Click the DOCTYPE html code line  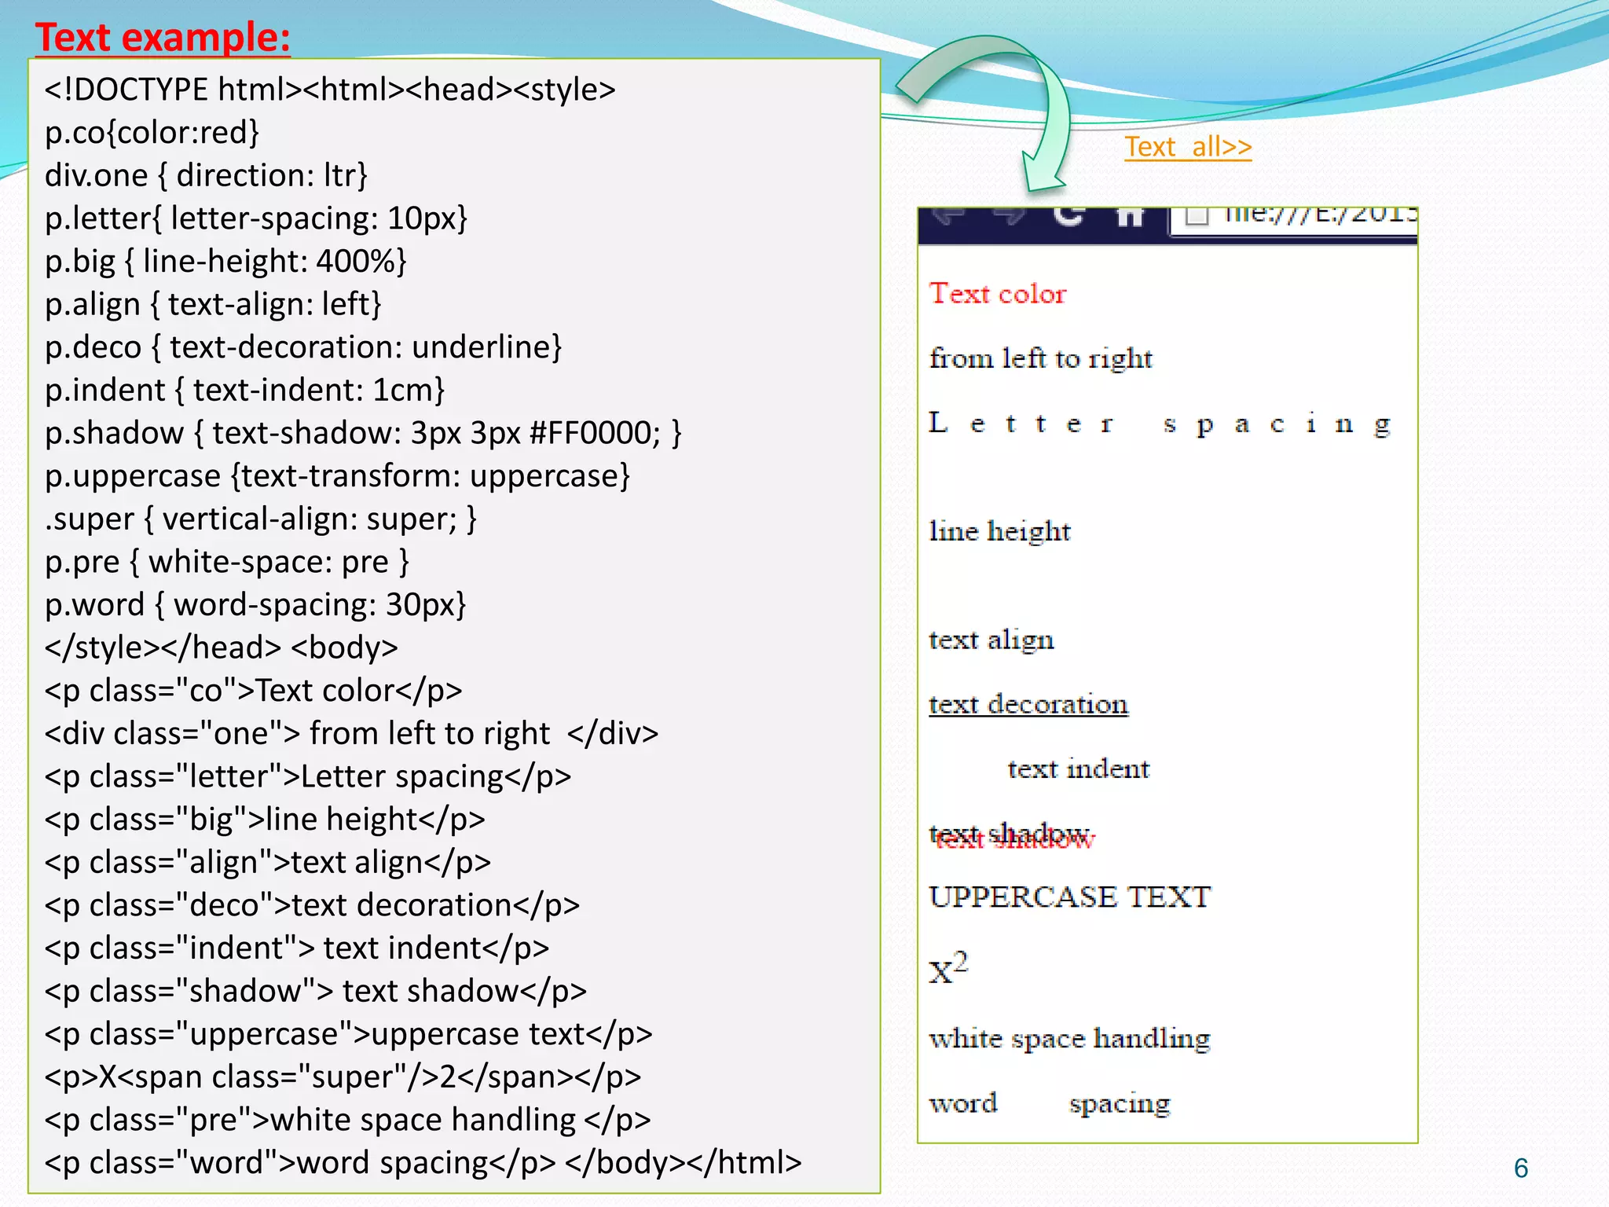(x=330, y=90)
